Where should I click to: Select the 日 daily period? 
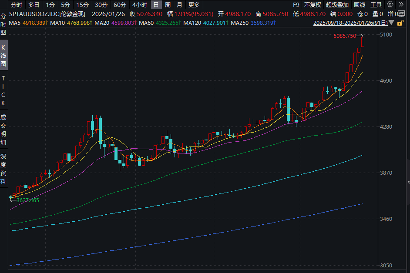click(x=156, y=5)
